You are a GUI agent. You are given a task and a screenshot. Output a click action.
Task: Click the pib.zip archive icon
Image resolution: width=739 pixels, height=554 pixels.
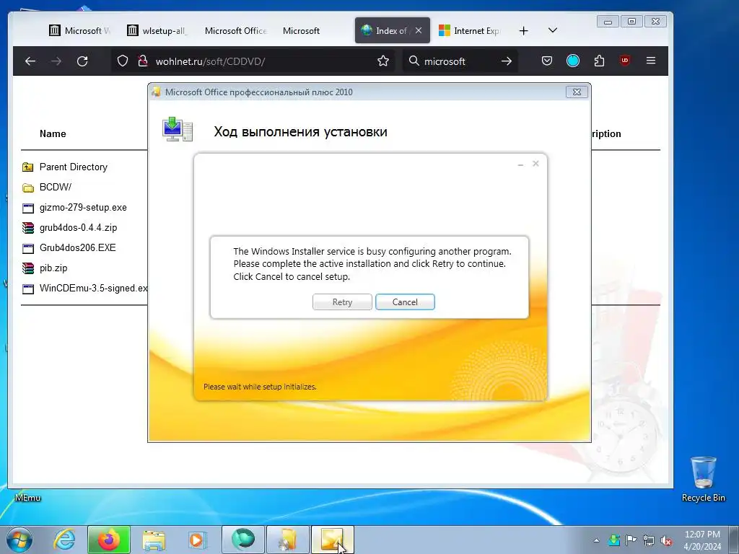[28, 268]
